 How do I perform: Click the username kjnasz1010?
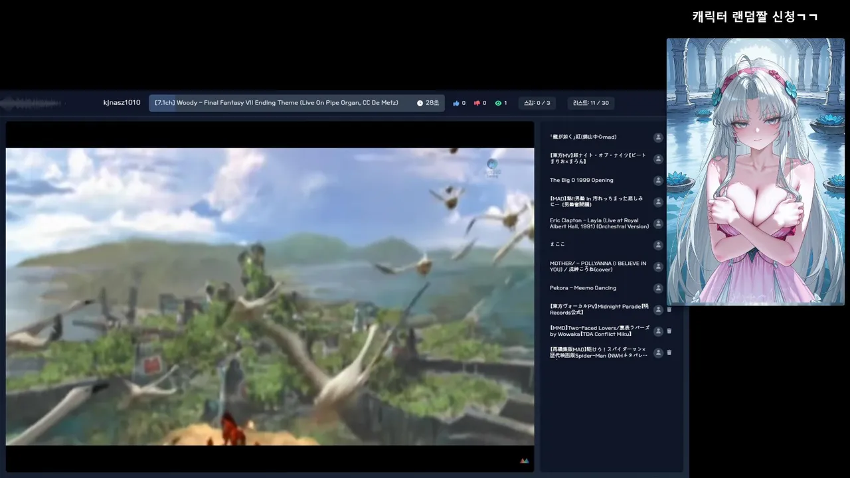(x=122, y=103)
